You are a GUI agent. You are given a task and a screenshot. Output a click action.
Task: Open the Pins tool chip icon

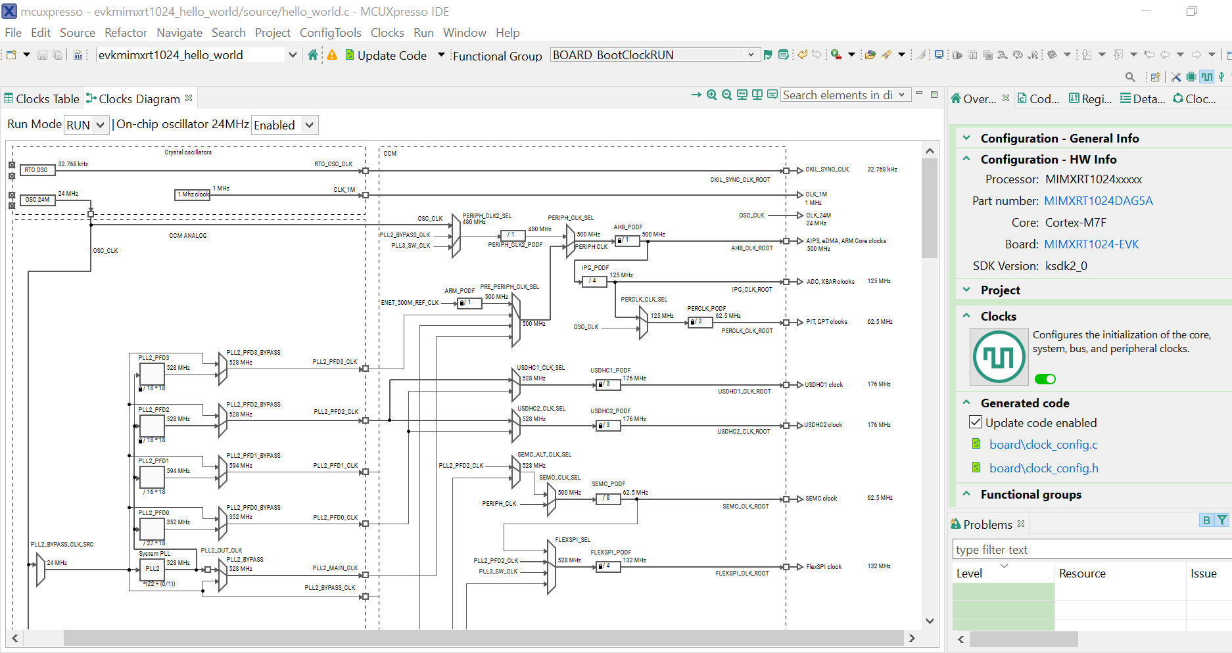[1191, 77]
